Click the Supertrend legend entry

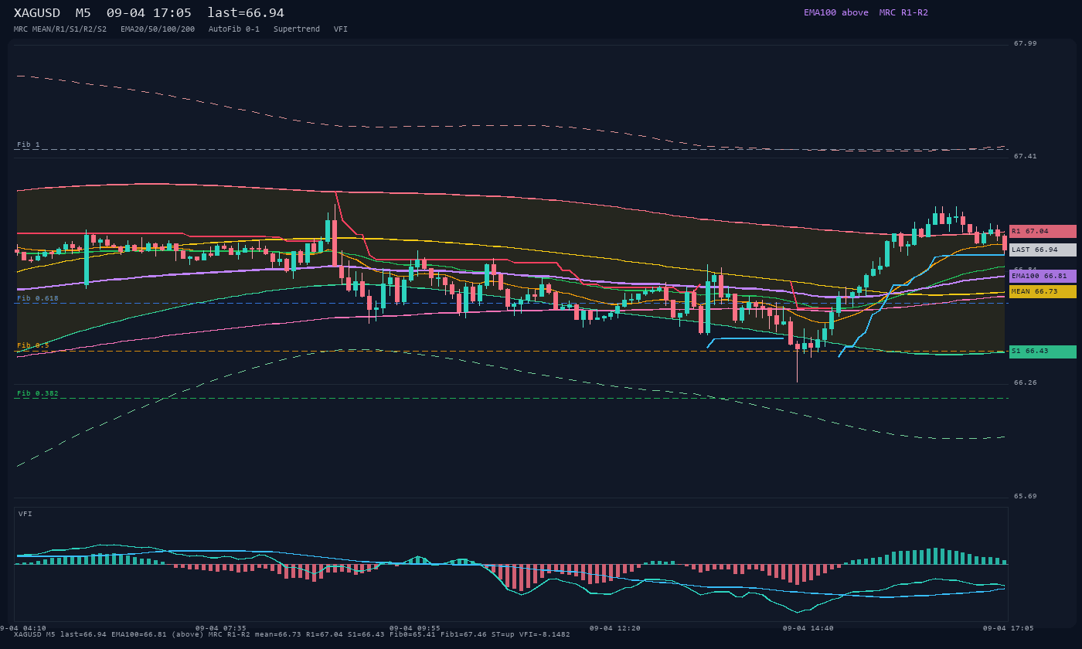pos(297,29)
